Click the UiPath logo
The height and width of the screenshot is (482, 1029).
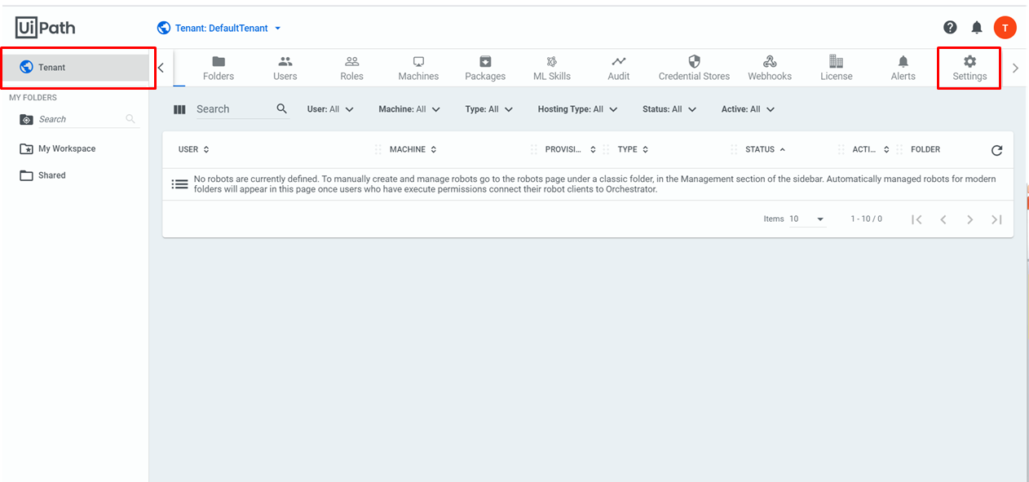click(45, 28)
